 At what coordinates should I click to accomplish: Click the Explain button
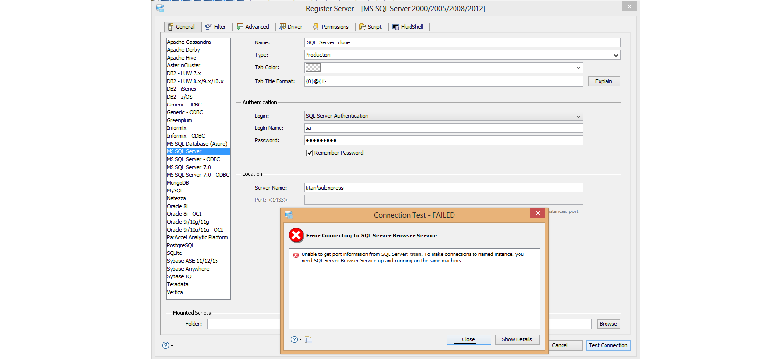604,81
